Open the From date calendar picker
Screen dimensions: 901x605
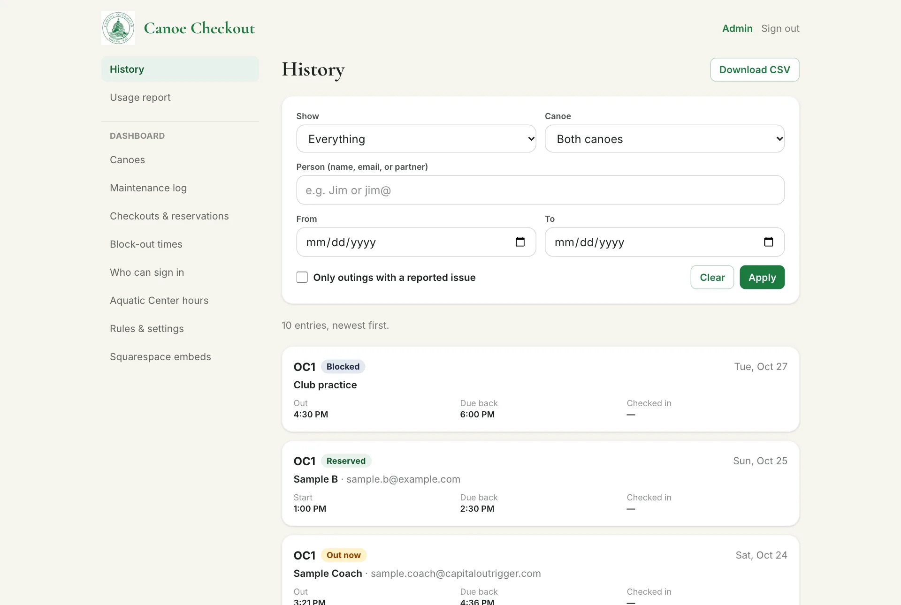(520, 242)
